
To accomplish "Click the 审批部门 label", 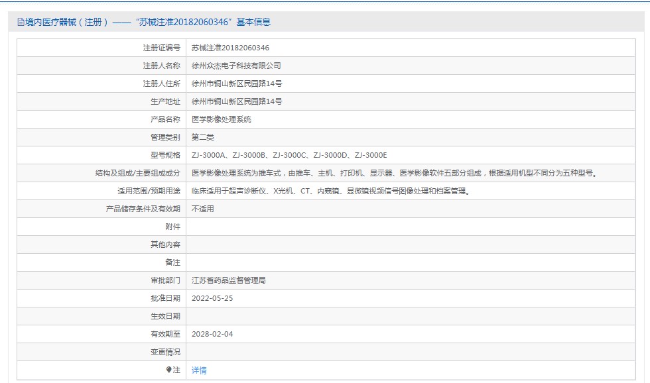I will 165,280.
